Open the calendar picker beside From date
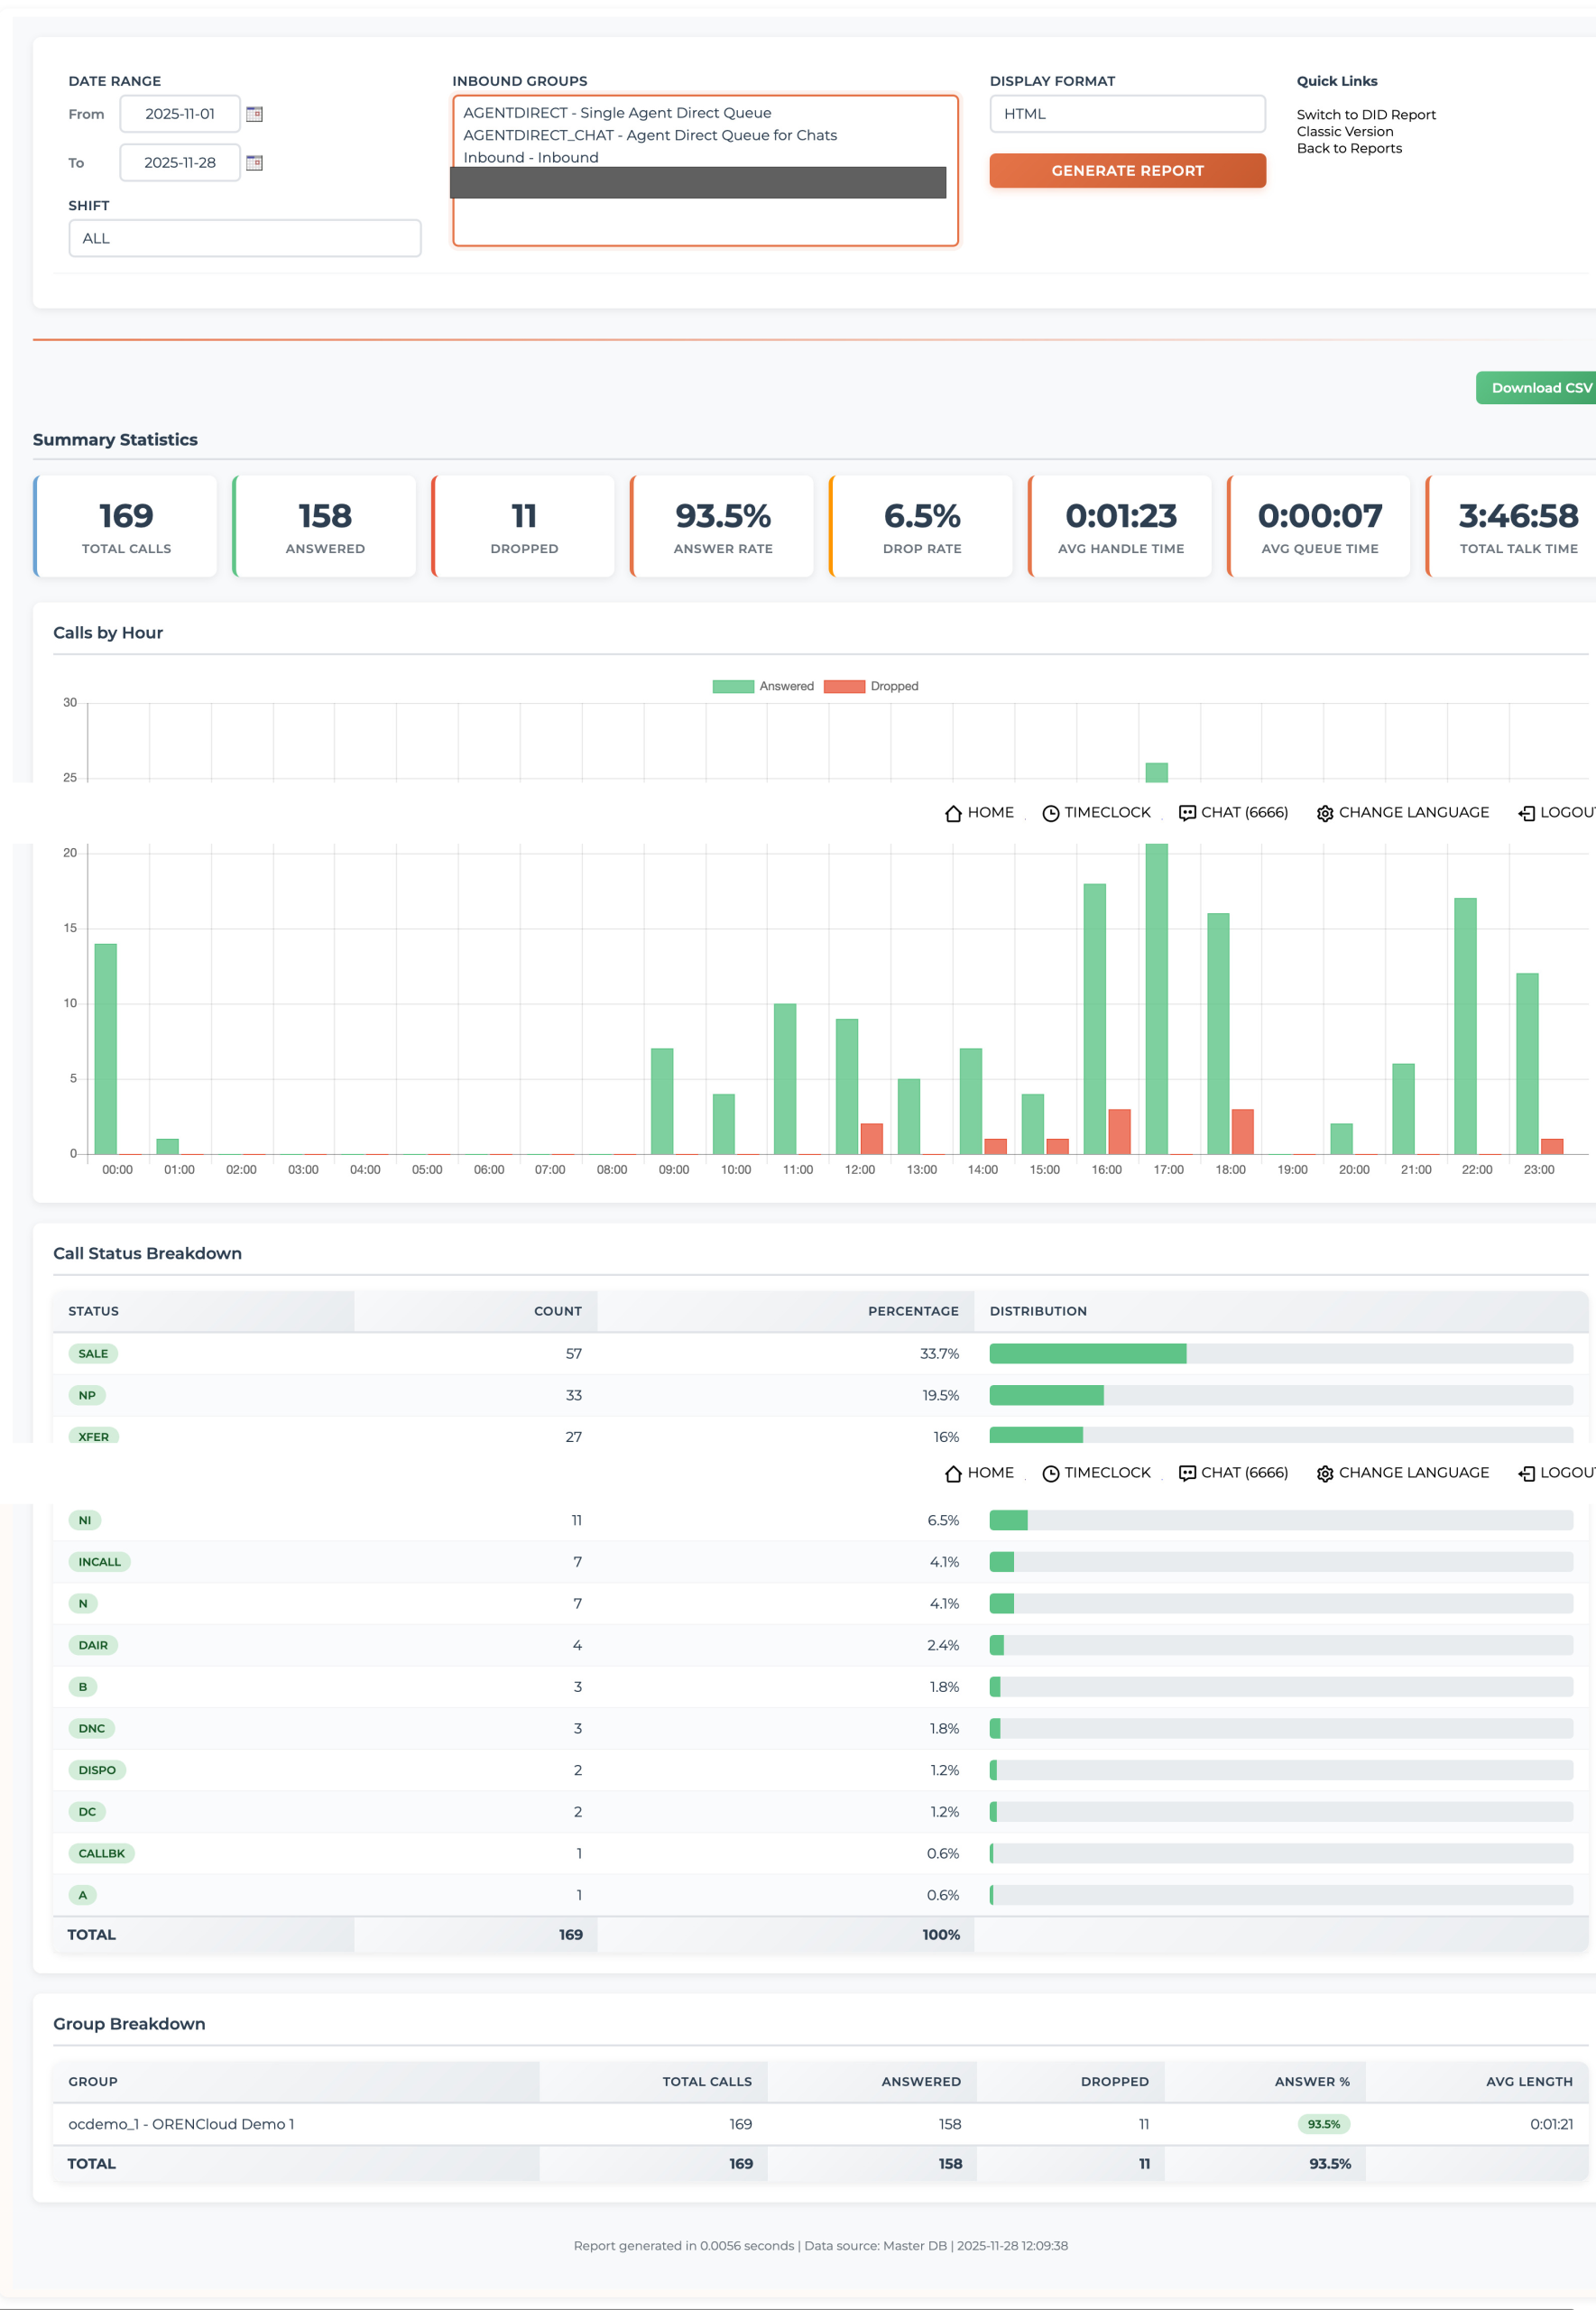 [x=254, y=114]
